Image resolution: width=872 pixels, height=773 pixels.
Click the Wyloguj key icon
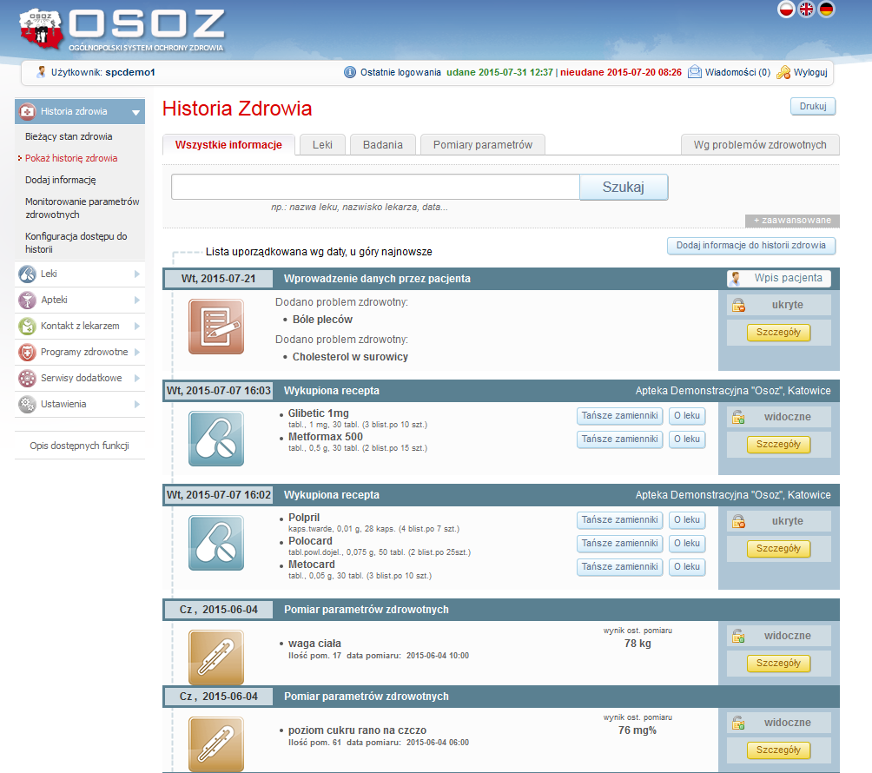783,72
